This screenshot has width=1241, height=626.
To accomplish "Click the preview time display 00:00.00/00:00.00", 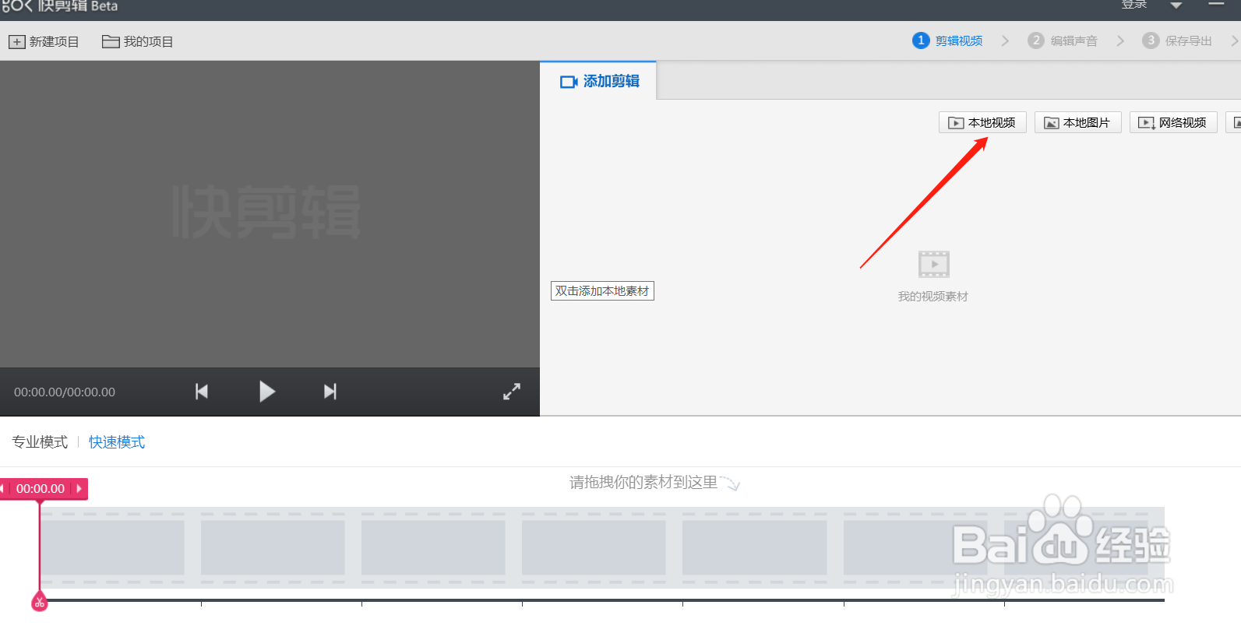I will tap(65, 392).
